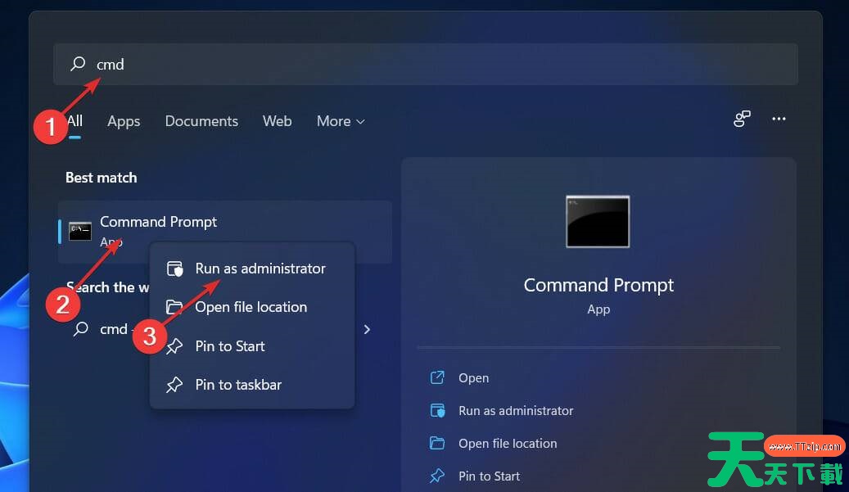The width and height of the screenshot is (849, 492).
Task: Expand the More filters dropdown
Action: (x=341, y=121)
